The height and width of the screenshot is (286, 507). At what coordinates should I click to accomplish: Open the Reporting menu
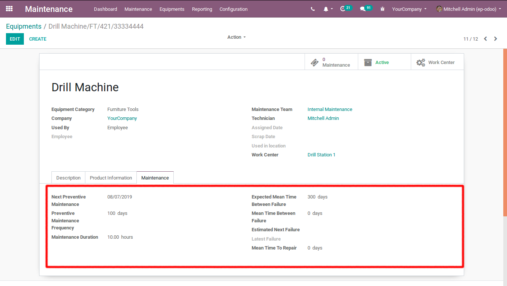pyautogui.click(x=202, y=9)
